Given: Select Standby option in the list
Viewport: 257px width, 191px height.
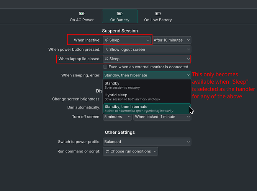Looking at the screenshot, I should point(147,85).
